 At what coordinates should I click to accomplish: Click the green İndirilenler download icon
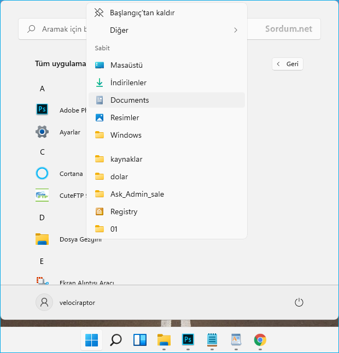click(100, 83)
